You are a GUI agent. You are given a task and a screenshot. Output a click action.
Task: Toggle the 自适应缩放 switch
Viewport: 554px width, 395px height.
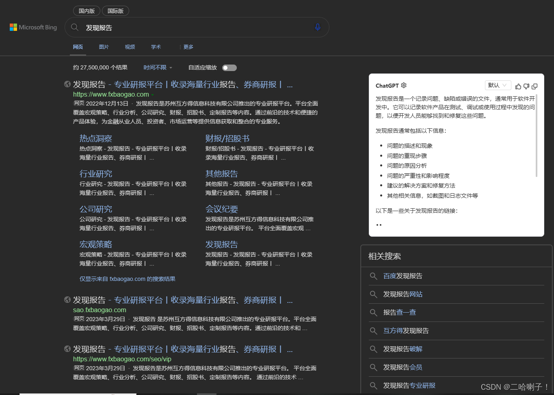coord(229,68)
